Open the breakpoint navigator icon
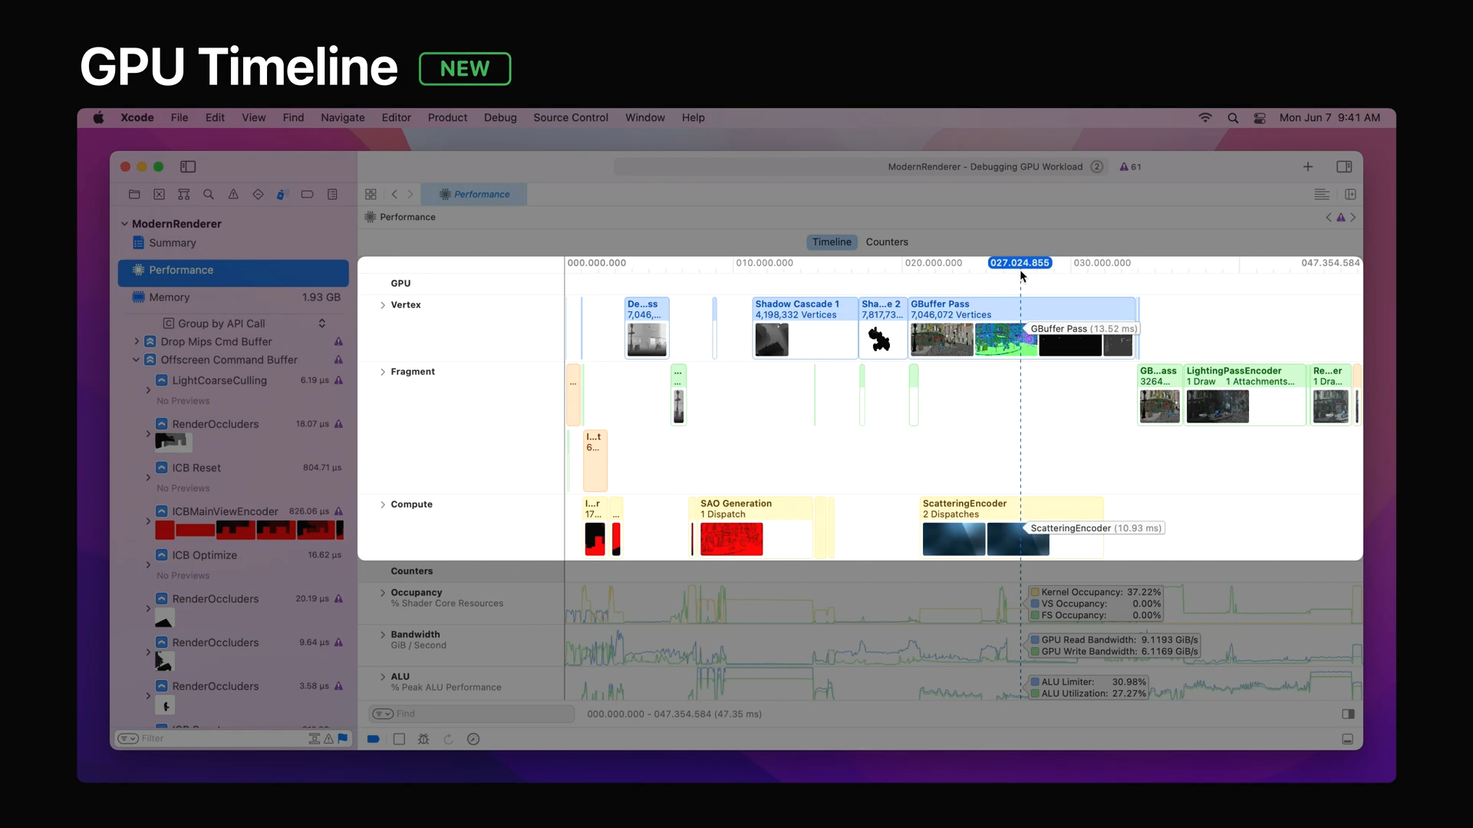1473x828 pixels. pyautogui.click(x=307, y=195)
